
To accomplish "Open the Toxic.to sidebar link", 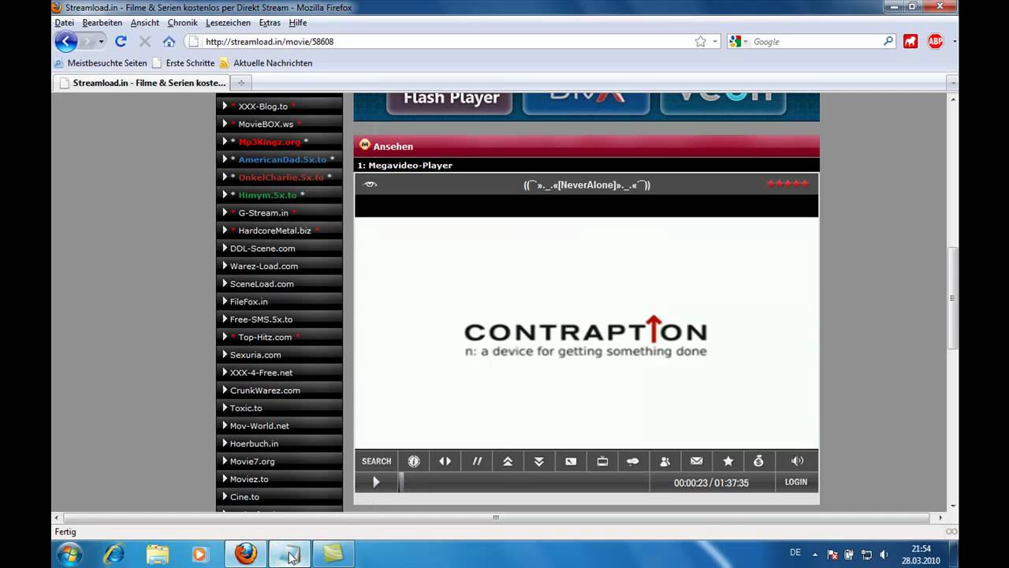I will (246, 408).
